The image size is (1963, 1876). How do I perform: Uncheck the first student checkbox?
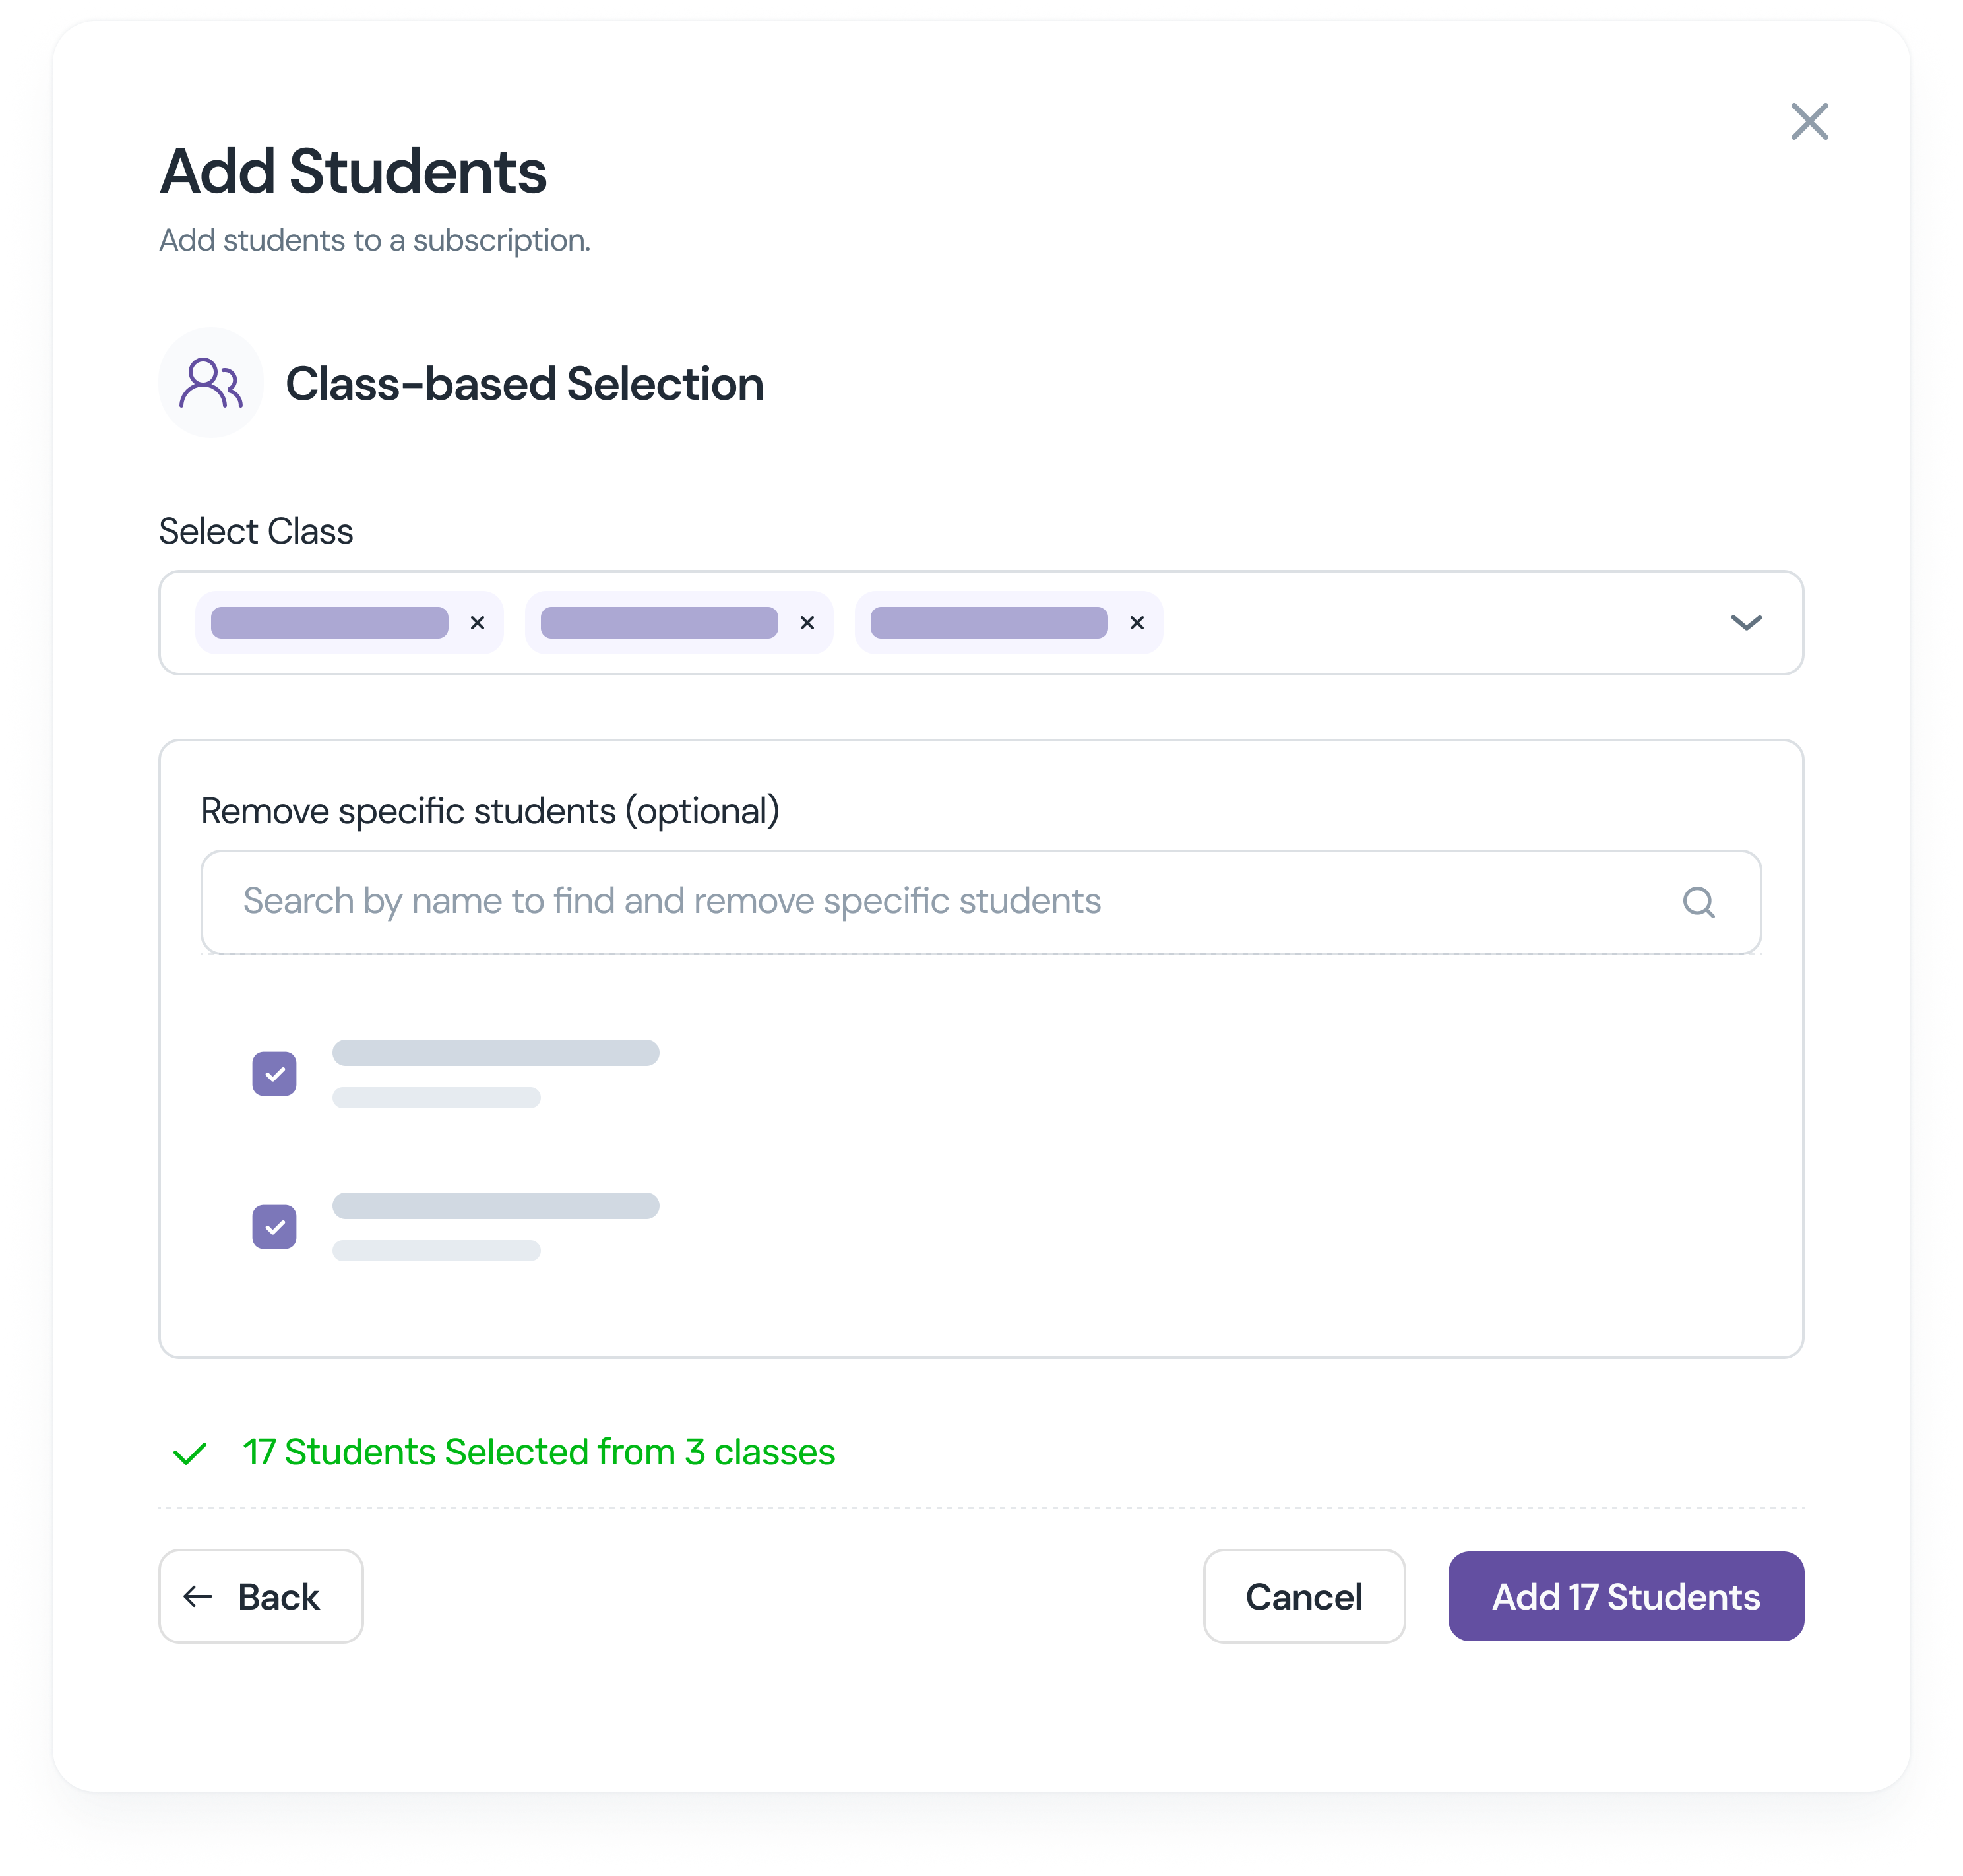coord(275,1074)
